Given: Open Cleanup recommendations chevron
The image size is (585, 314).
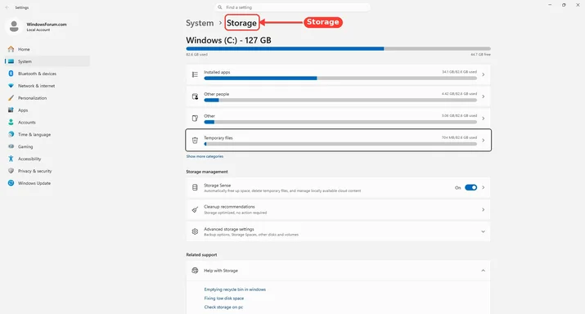Looking at the screenshot, I should [x=484, y=209].
